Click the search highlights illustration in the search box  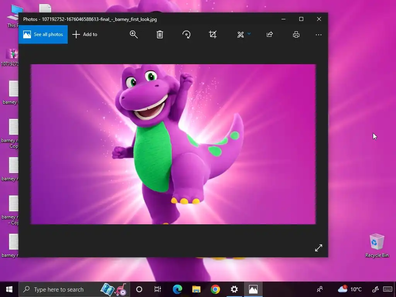point(114,289)
